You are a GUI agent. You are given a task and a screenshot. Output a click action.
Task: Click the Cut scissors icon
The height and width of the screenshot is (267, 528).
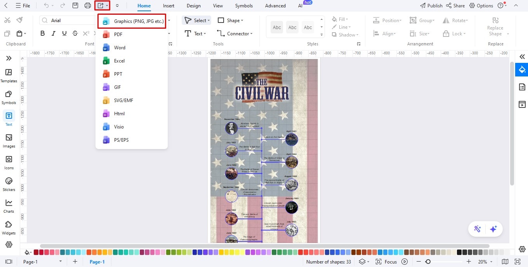[x=7, y=20]
